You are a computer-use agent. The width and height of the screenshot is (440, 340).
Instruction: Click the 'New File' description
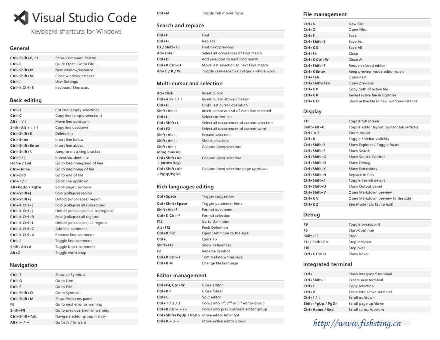coord(356,24)
